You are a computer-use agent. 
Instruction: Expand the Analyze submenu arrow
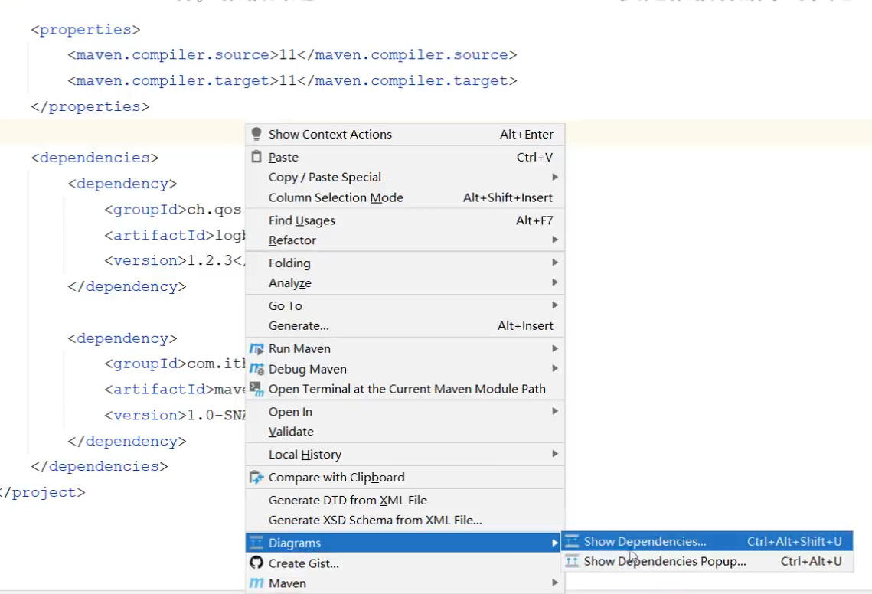click(x=554, y=282)
